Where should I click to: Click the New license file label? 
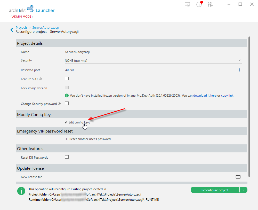[x=31, y=177]
